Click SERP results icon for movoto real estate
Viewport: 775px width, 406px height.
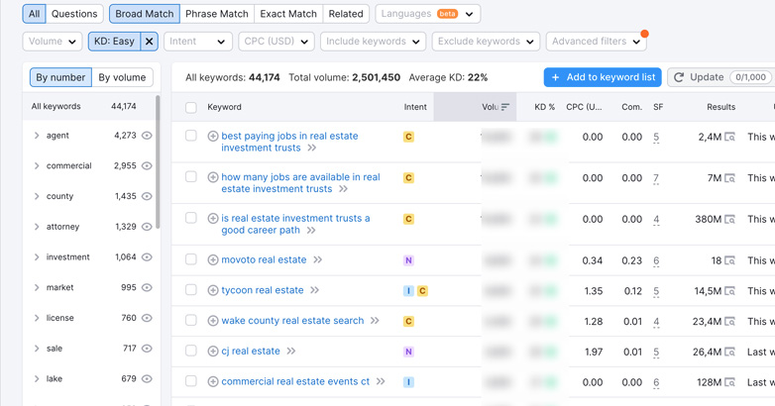point(730,260)
